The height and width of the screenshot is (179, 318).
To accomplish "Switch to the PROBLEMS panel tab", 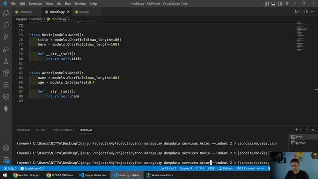I will [24, 130].
